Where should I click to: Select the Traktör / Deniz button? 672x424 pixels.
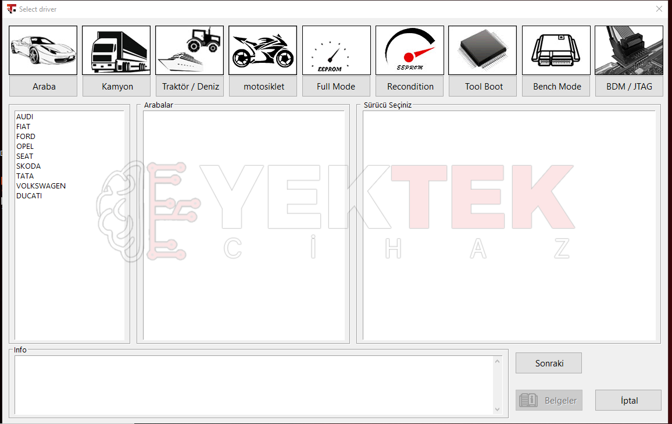[x=190, y=86]
